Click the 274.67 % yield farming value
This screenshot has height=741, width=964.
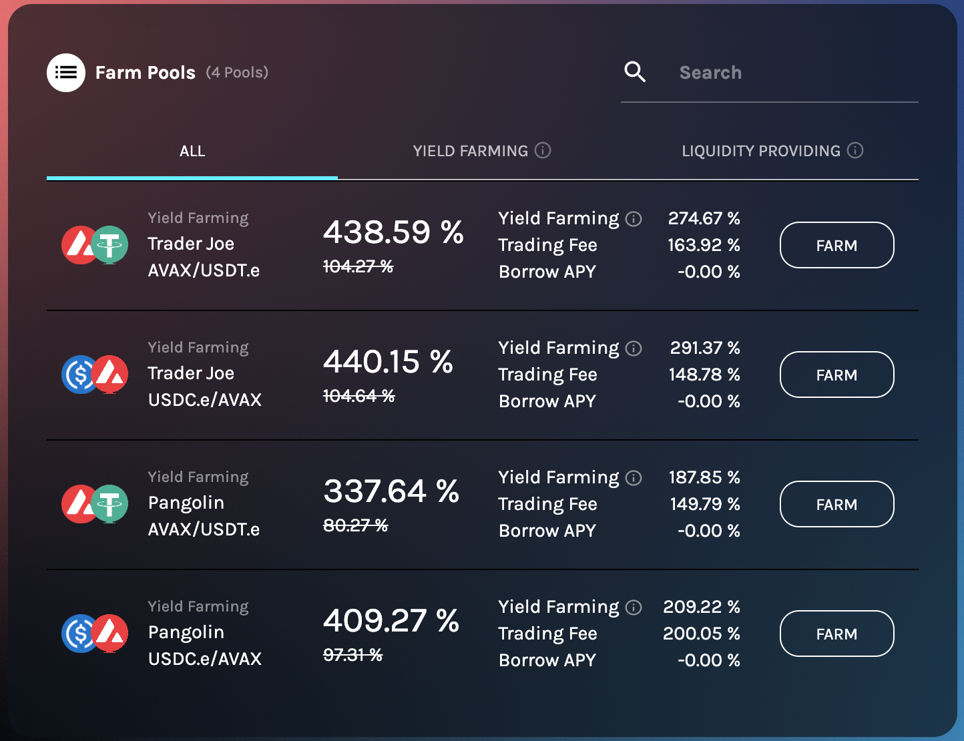pyautogui.click(x=704, y=218)
